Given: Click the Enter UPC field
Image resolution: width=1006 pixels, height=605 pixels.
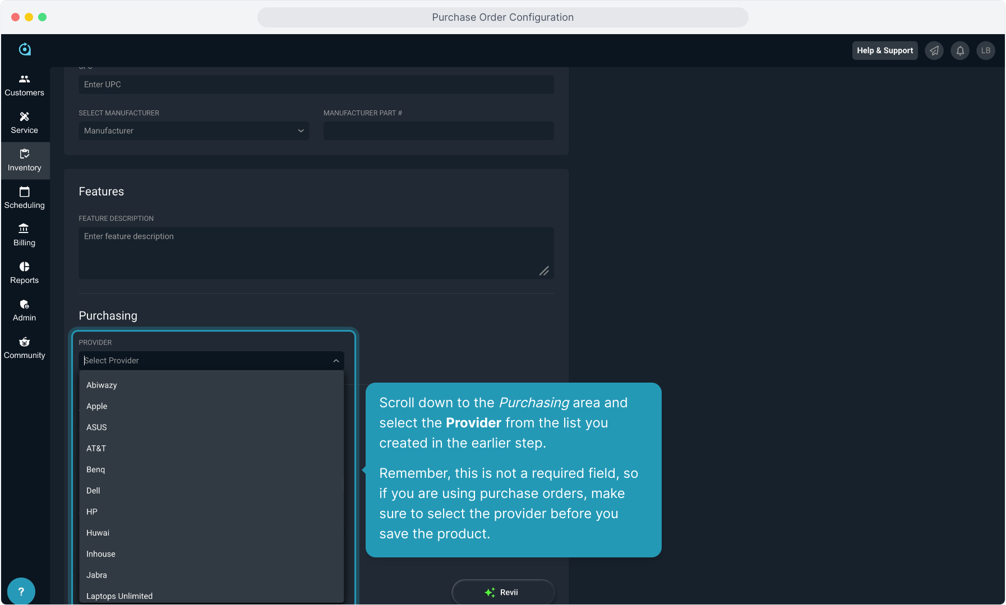Looking at the screenshot, I should pos(316,85).
